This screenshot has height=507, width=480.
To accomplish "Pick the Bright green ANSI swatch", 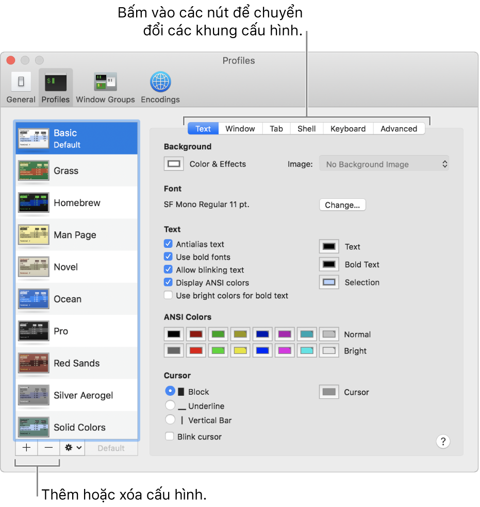I will 218,350.
